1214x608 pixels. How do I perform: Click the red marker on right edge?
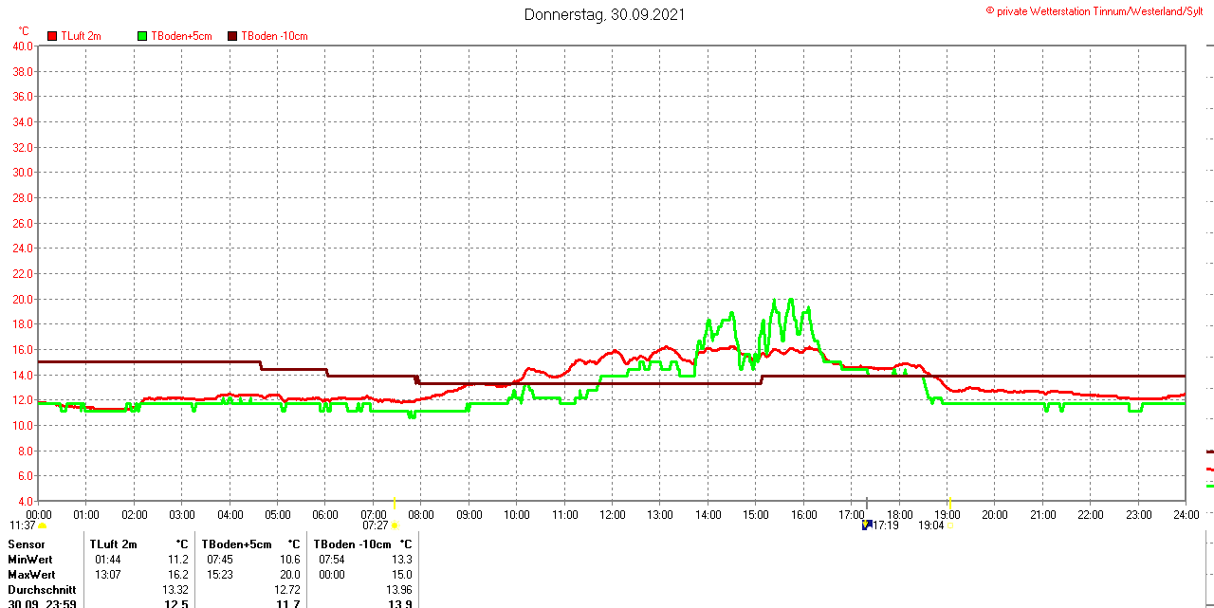tap(1209, 470)
